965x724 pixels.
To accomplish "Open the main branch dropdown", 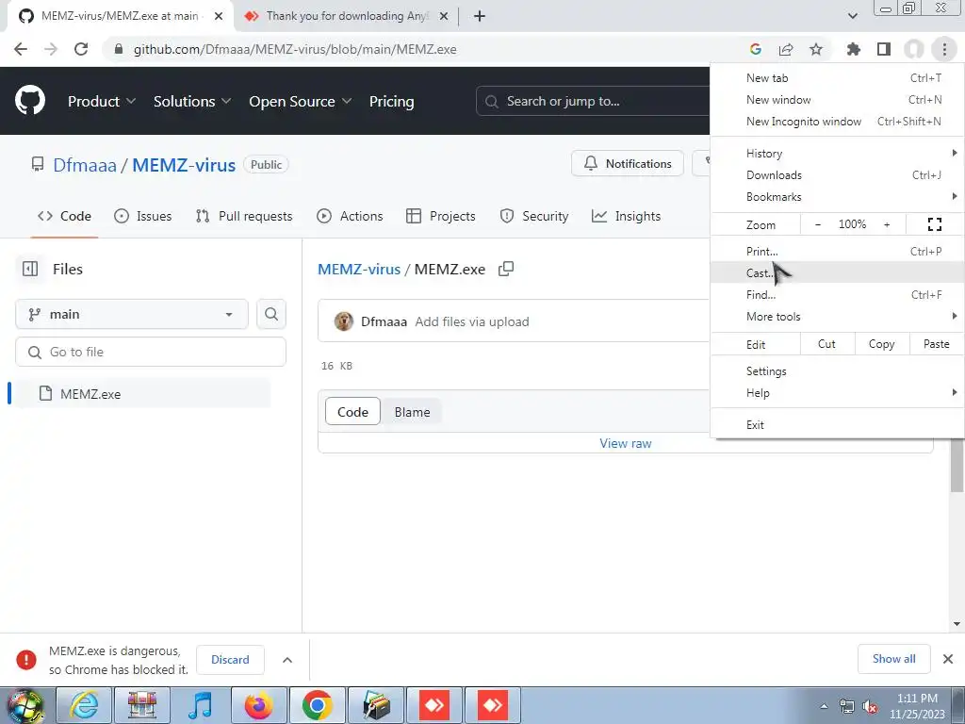I will click(132, 314).
